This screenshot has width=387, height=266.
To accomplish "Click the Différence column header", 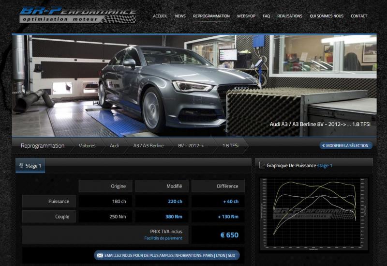I will point(218,186).
